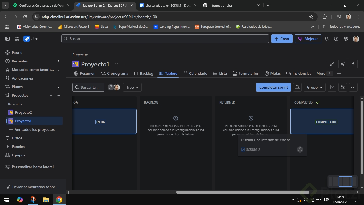364x205 pixels.
Task: Open Proyecto2 in sidebar
Action: point(34,112)
